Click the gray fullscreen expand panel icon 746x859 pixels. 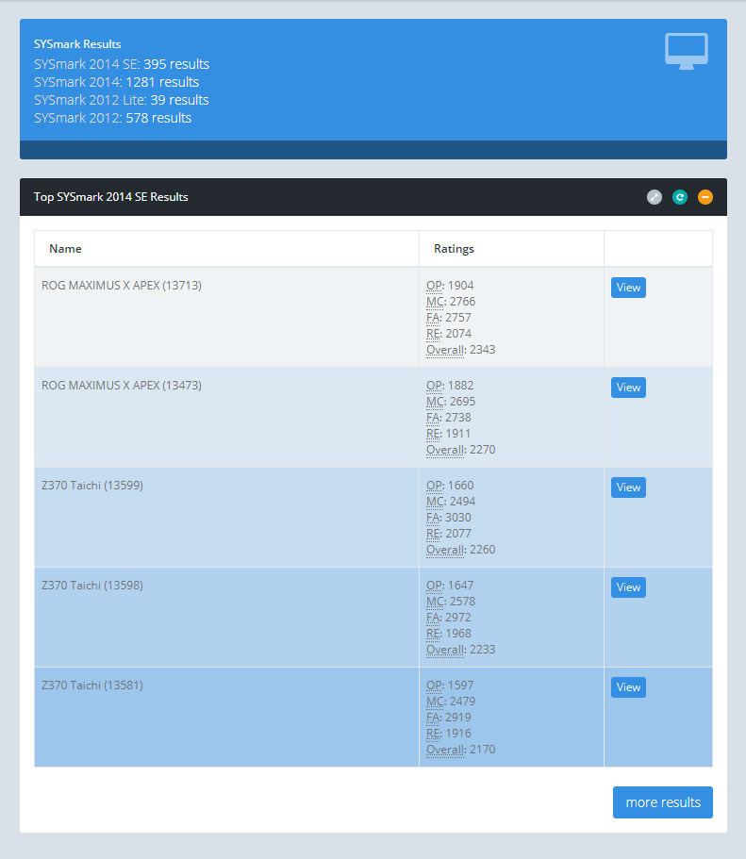tap(655, 197)
